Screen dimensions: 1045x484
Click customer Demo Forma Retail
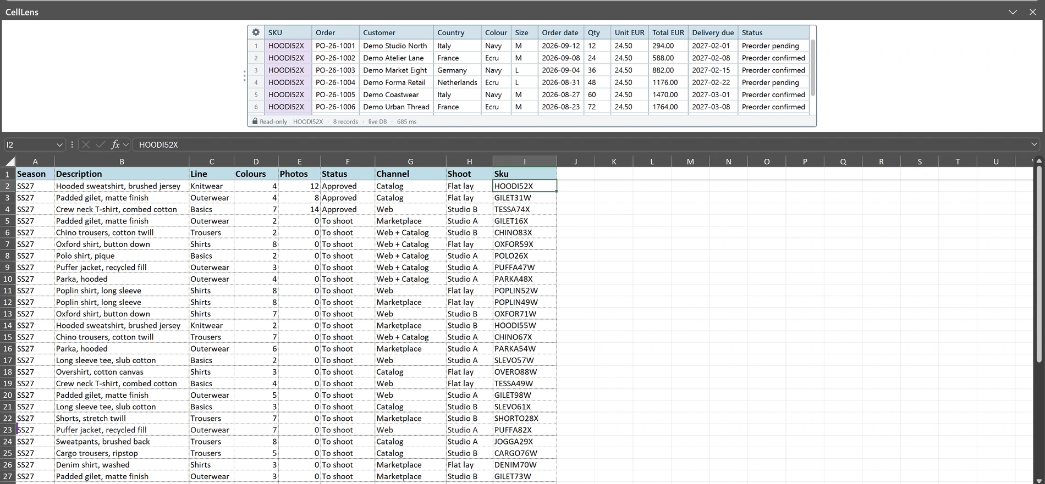tap(396, 82)
